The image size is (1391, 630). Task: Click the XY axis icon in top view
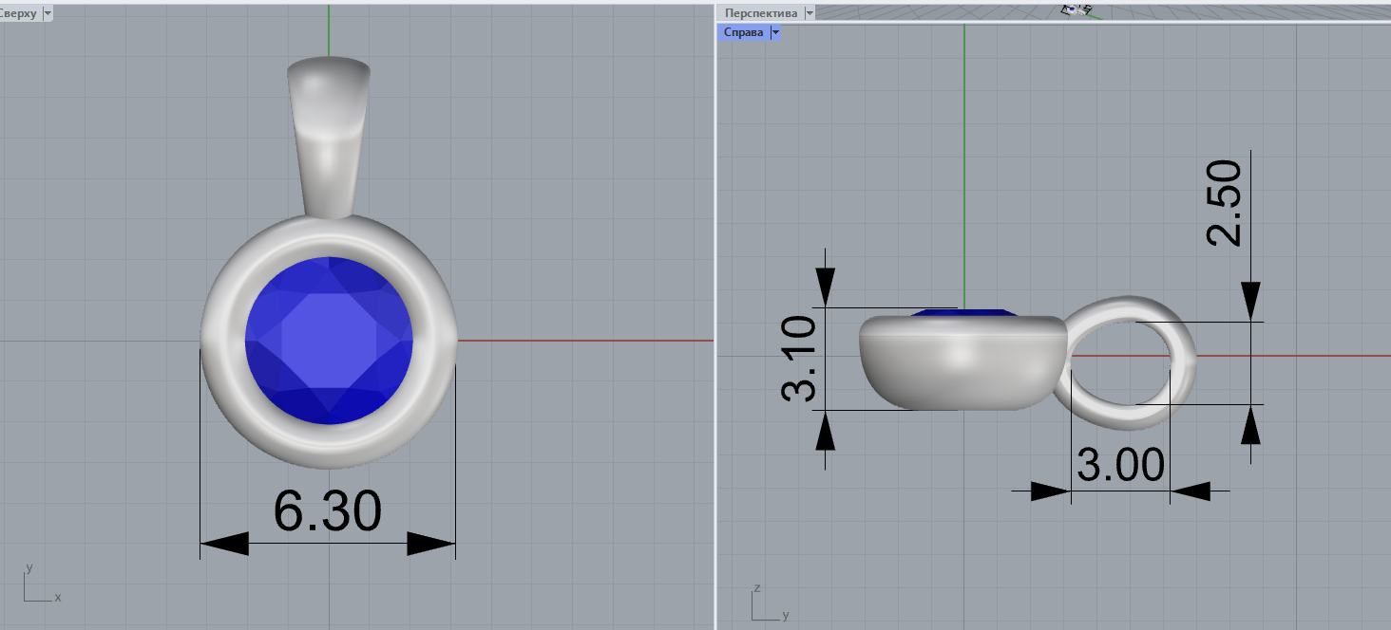[x=38, y=586]
